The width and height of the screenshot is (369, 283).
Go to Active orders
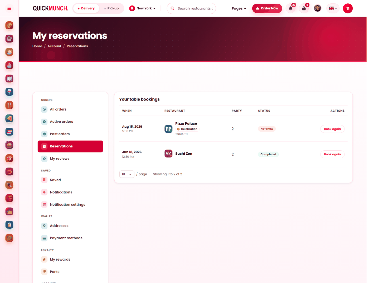[x=70, y=122]
